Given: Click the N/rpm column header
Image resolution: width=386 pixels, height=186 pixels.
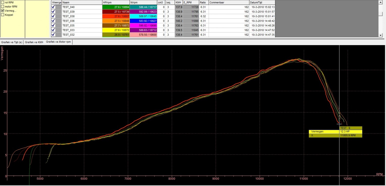Looking at the screenshot, I should pos(143,2).
